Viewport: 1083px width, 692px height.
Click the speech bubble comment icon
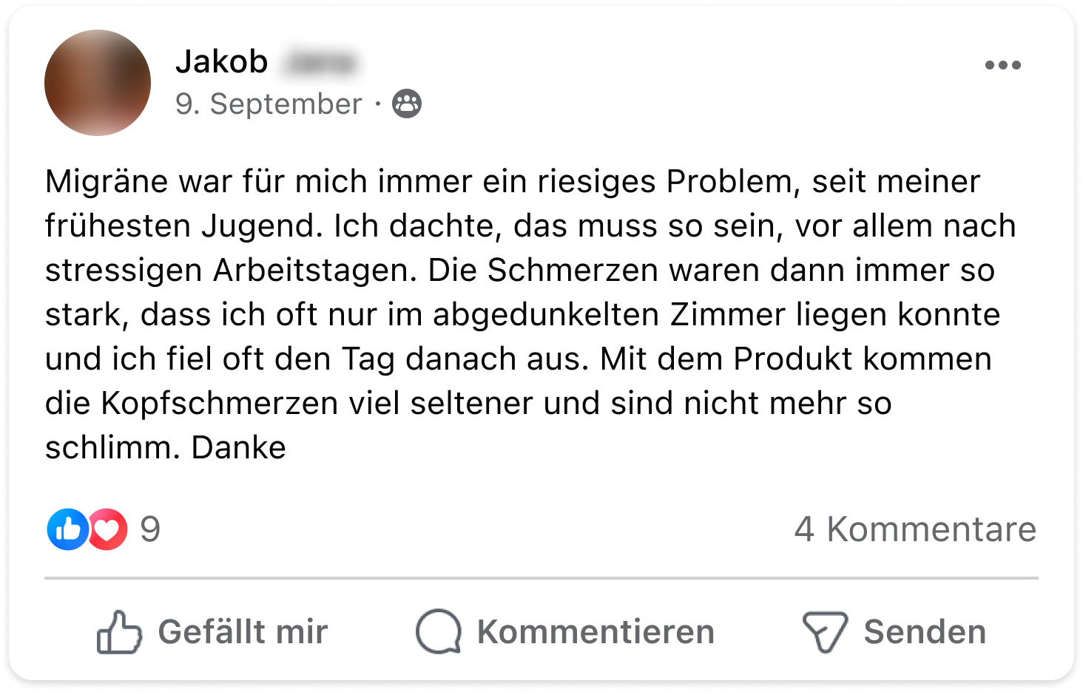pyautogui.click(x=438, y=632)
